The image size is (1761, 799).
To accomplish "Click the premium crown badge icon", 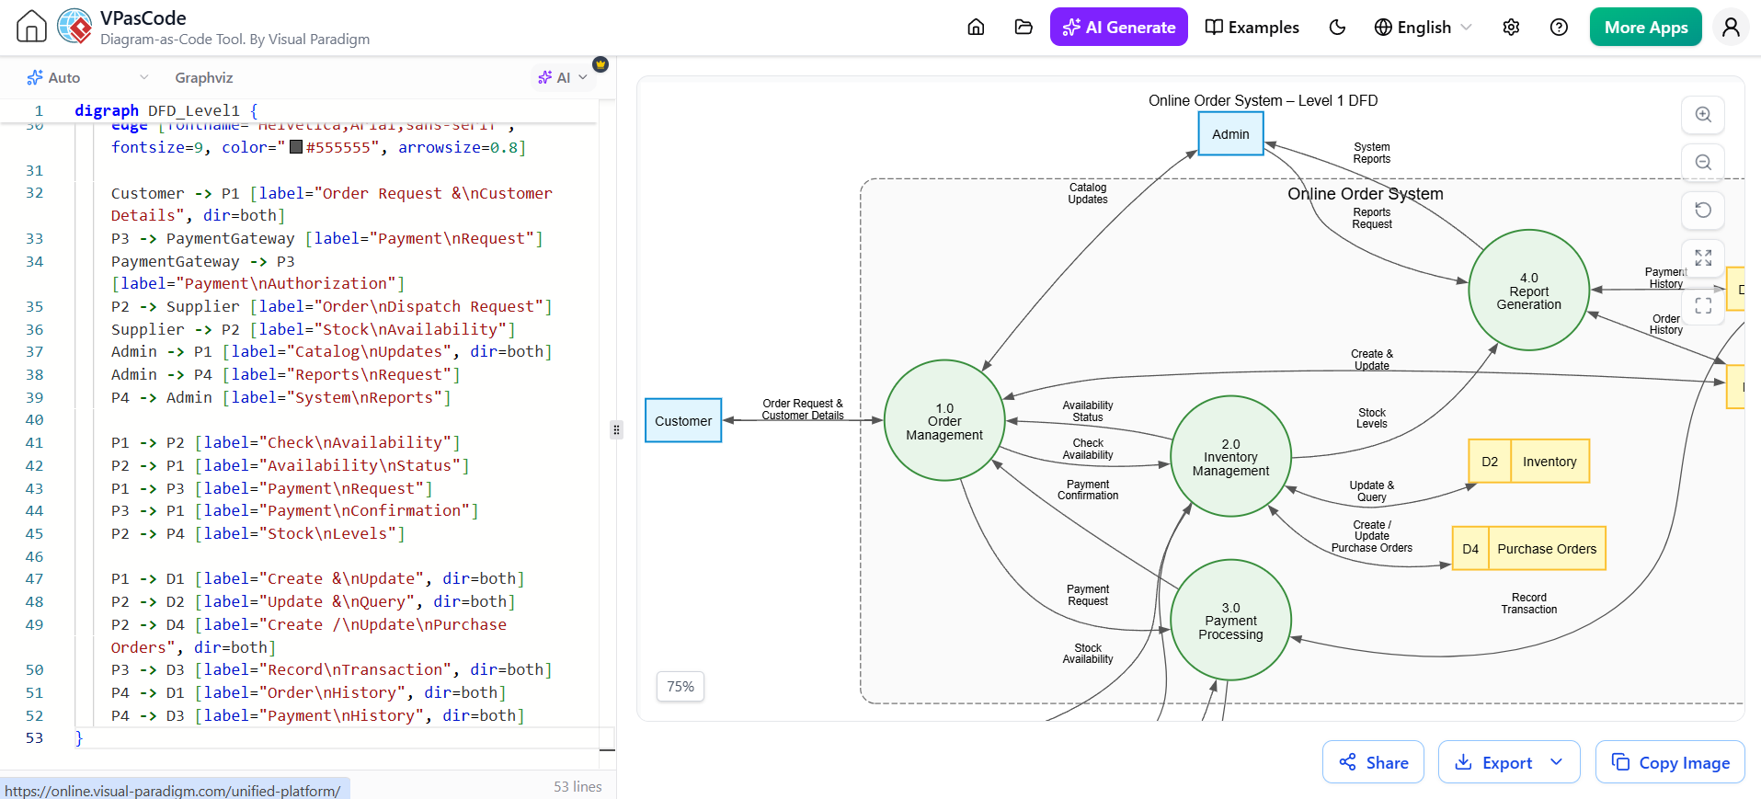I will point(600,64).
